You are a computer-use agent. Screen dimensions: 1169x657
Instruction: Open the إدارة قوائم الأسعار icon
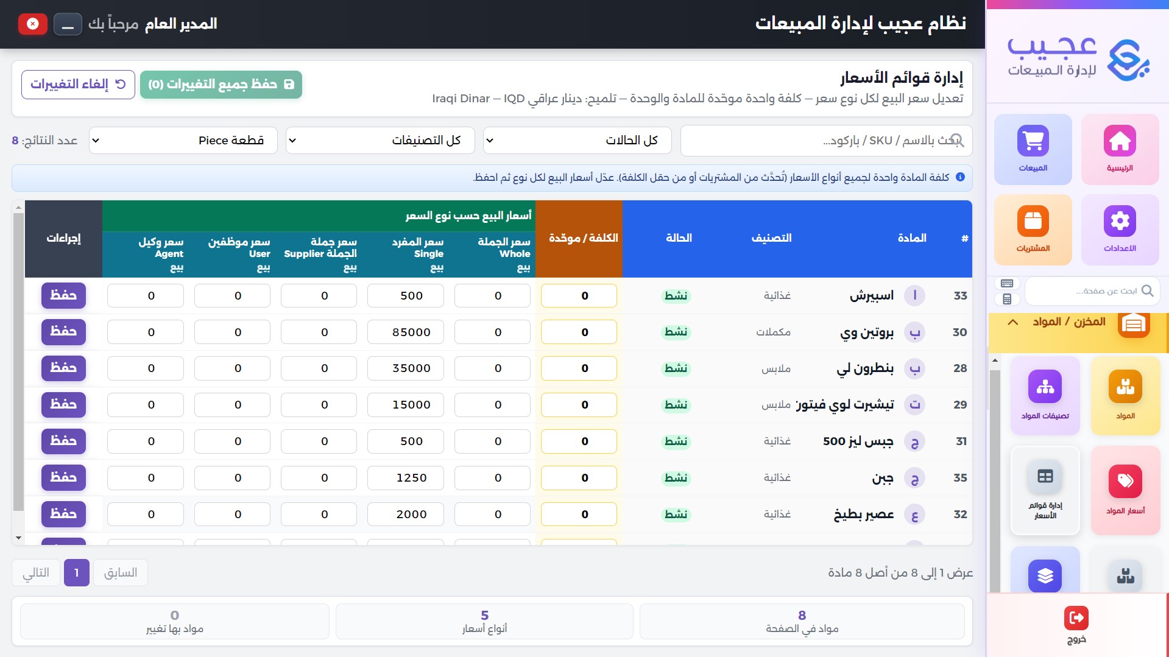(1045, 490)
